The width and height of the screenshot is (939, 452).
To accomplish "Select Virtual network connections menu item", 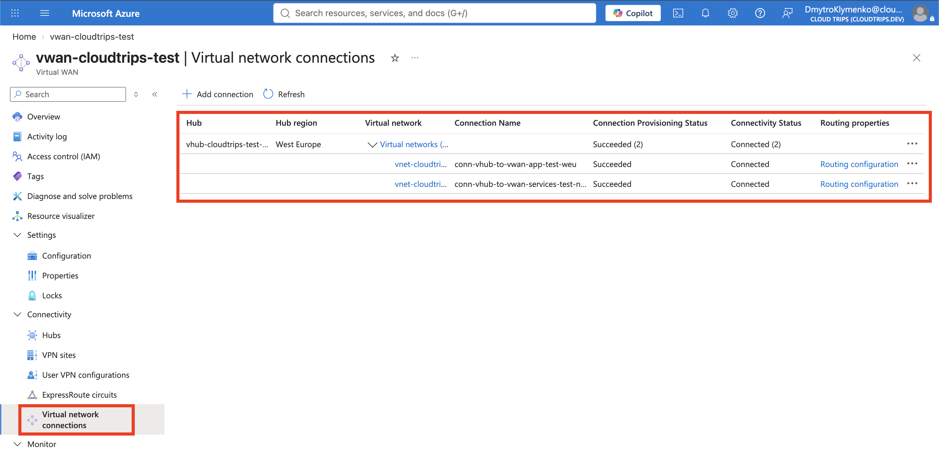I will tap(82, 420).
